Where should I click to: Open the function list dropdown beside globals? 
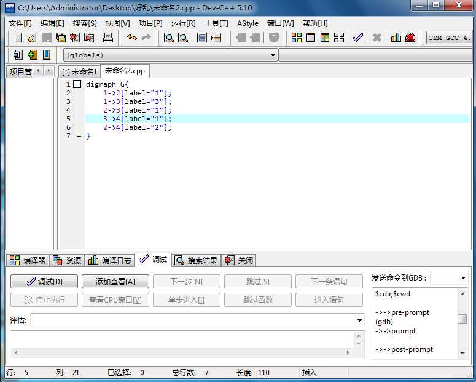(376, 55)
